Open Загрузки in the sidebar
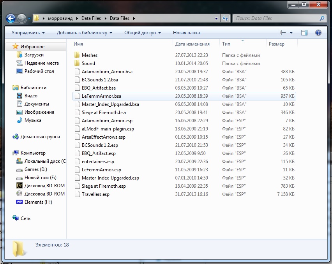Screen dimensions: 332x264 (34, 55)
